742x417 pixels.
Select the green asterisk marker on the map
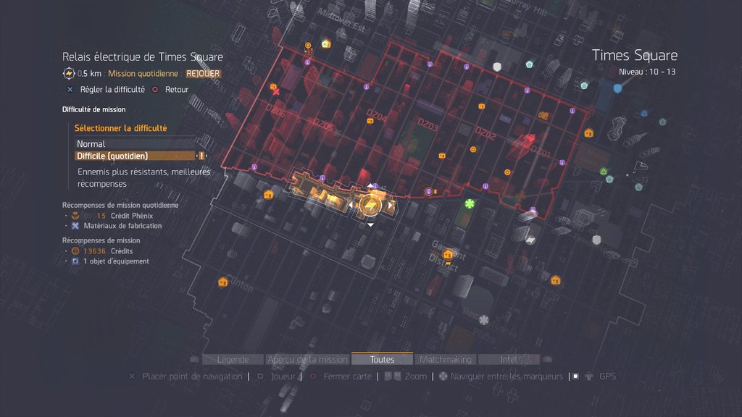[x=470, y=203]
